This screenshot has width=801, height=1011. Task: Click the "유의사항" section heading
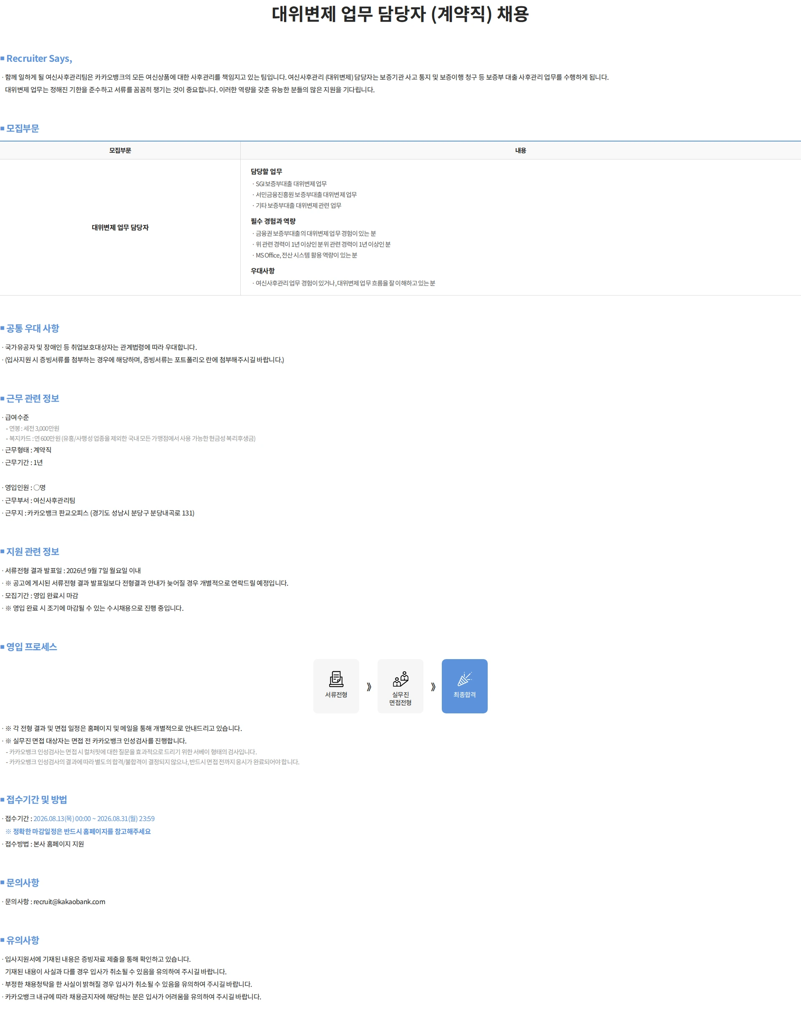(x=23, y=940)
